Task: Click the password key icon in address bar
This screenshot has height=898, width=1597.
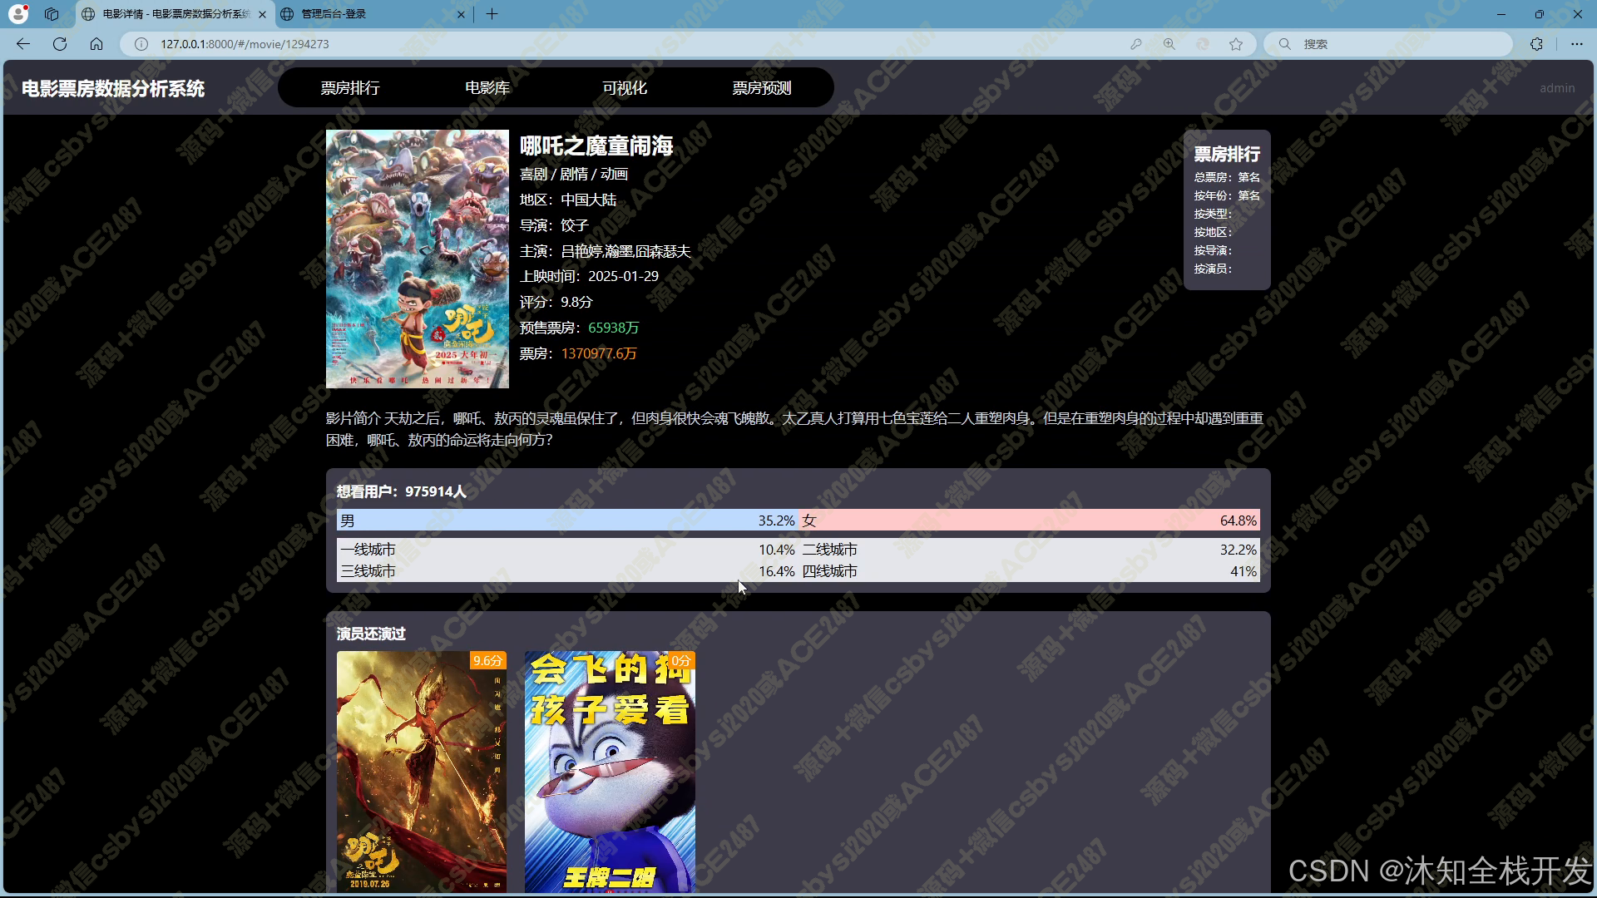Action: click(1135, 44)
